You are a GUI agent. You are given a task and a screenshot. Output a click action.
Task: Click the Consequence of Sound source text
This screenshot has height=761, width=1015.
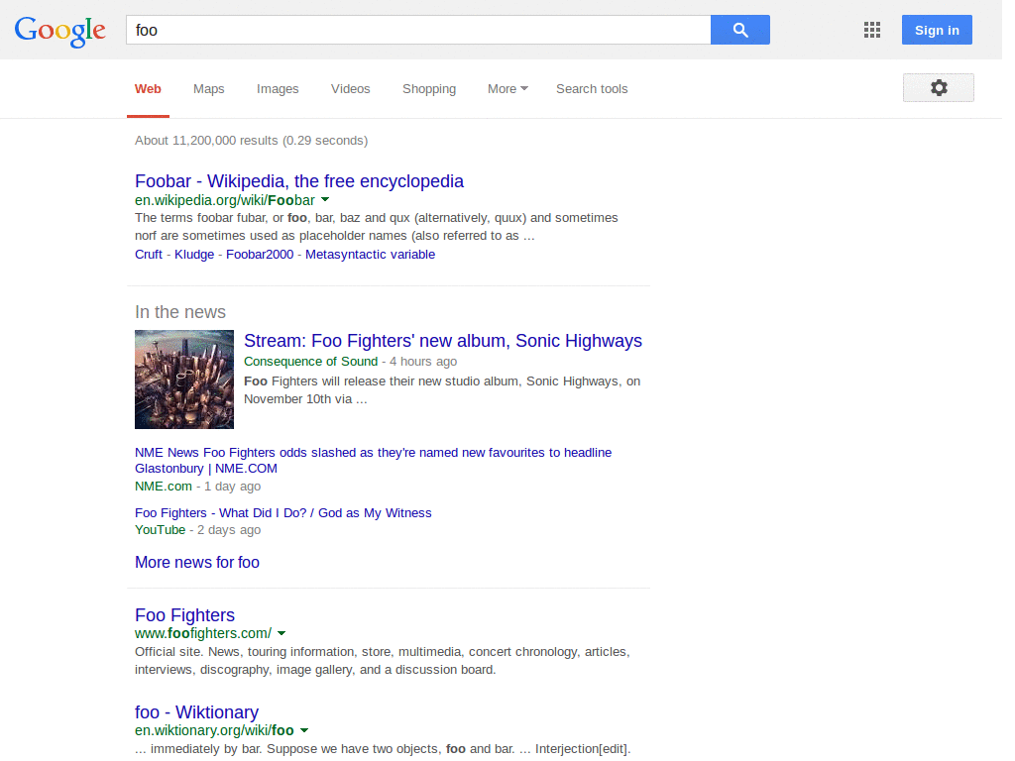pos(310,362)
